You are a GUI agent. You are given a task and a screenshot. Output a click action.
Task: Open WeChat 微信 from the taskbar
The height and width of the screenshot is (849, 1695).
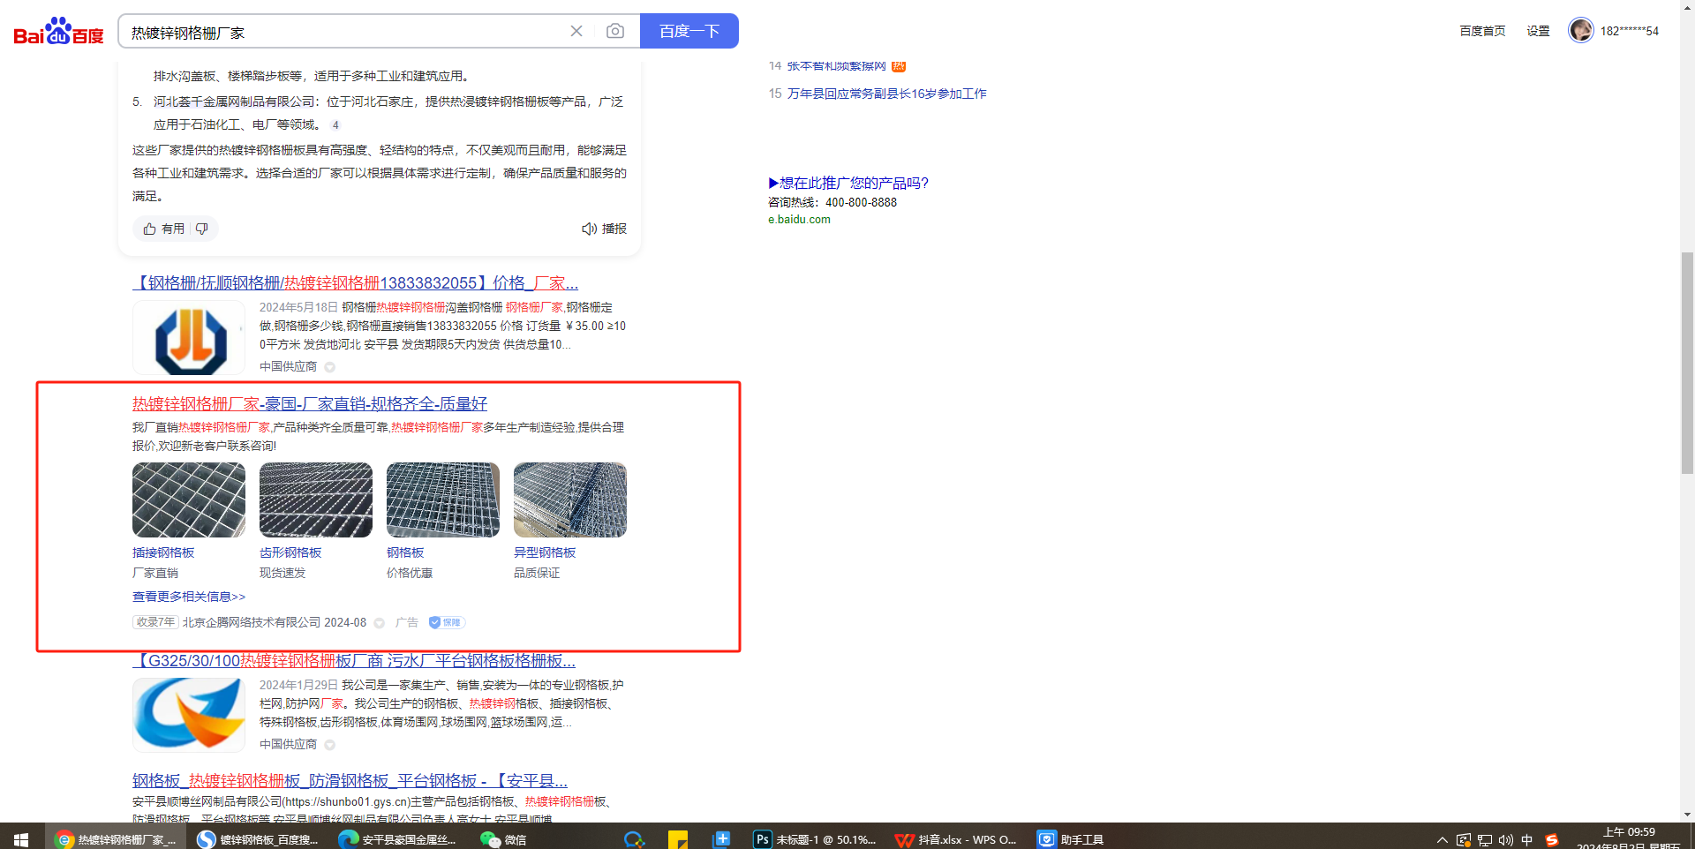click(x=503, y=839)
